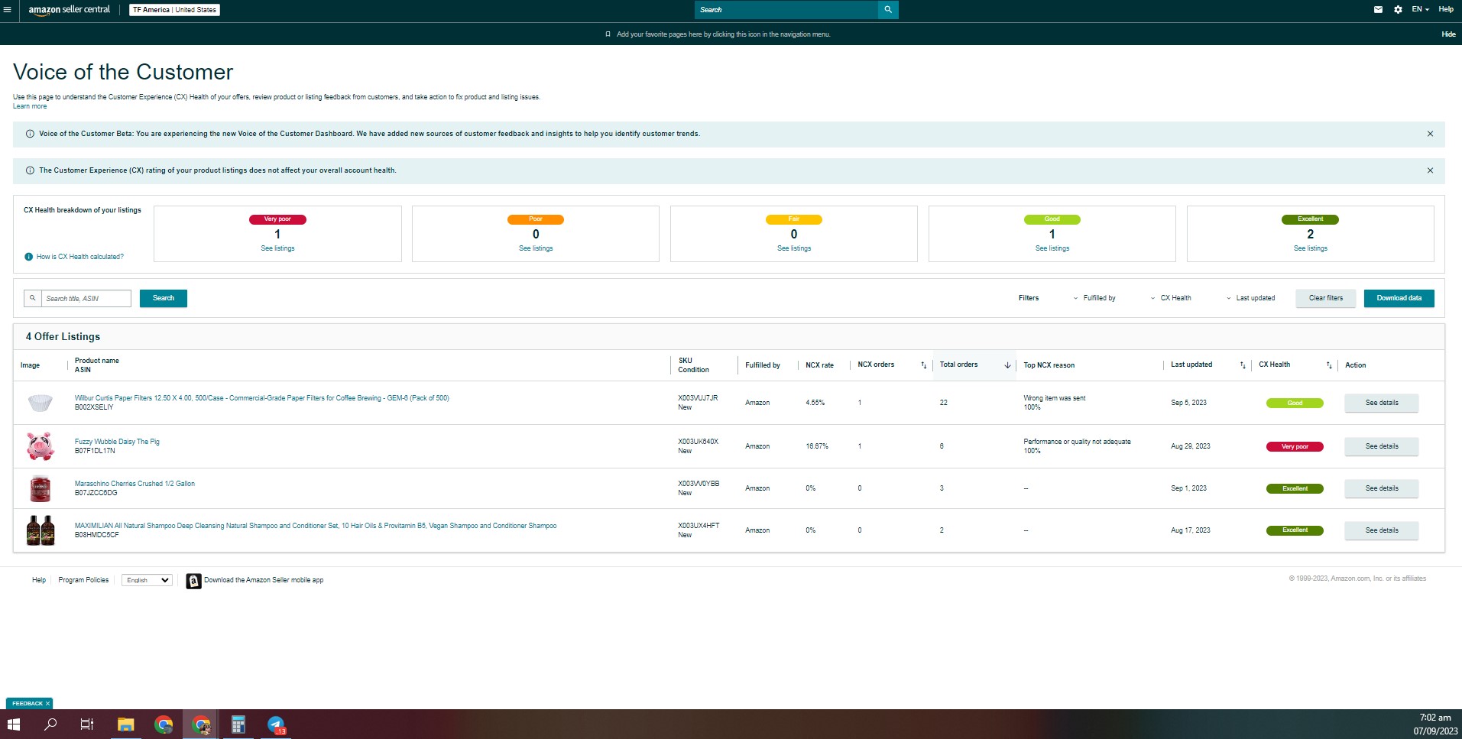Open Windows taskbar search
Viewport: 1462px width, 739px height.
tap(50, 724)
